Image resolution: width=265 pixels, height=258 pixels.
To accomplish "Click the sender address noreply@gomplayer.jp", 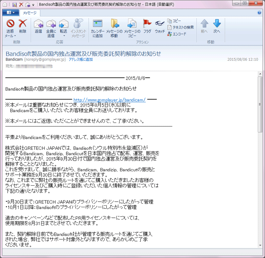I will (45, 59).
